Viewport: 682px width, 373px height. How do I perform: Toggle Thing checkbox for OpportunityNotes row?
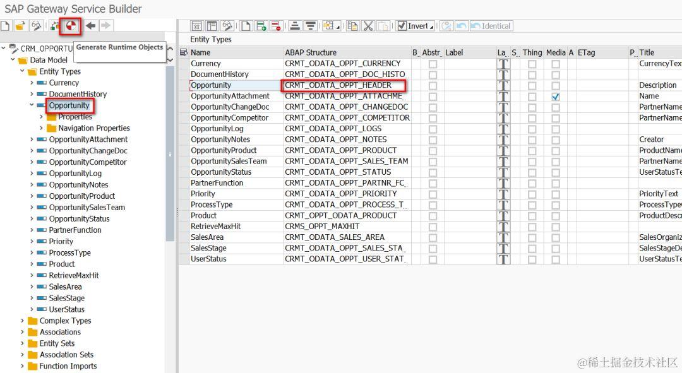pyautogui.click(x=532, y=140)
